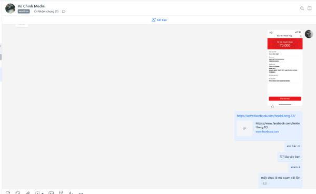Screen dimensions: 316x194
Task: Open more options three-dot toolbar icon
Action: coord(81,193)
